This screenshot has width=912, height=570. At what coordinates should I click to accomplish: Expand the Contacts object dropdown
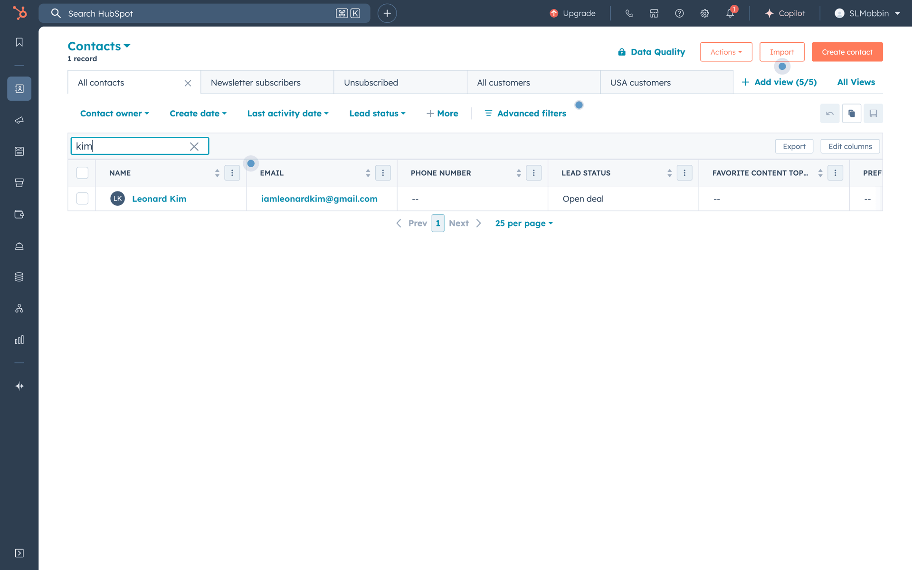(99, 46)
